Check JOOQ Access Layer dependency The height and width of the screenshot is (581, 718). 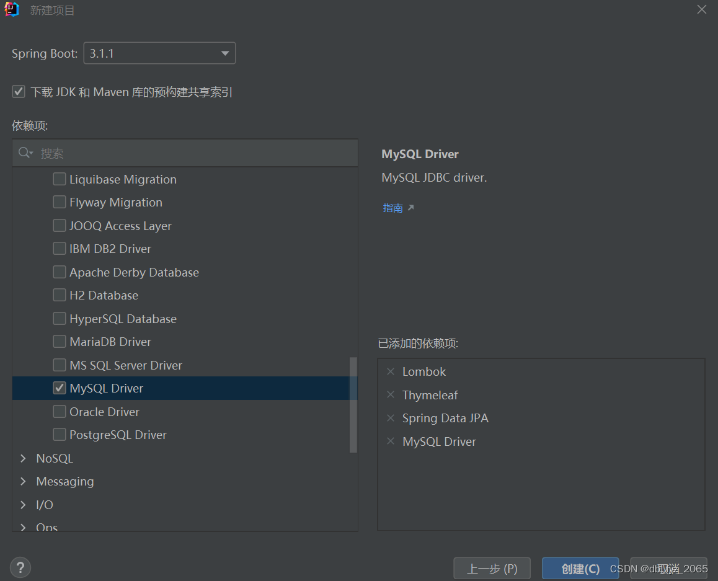60,225
